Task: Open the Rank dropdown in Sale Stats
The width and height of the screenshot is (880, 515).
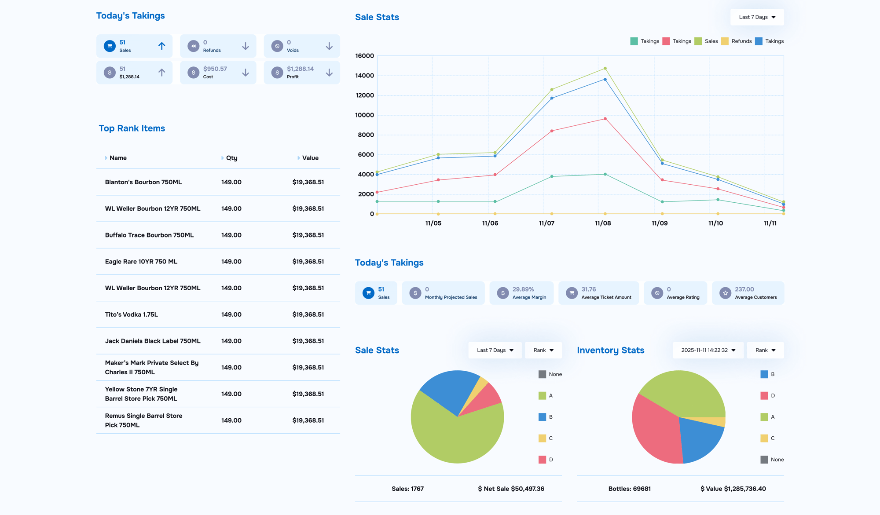Action: 543,350
